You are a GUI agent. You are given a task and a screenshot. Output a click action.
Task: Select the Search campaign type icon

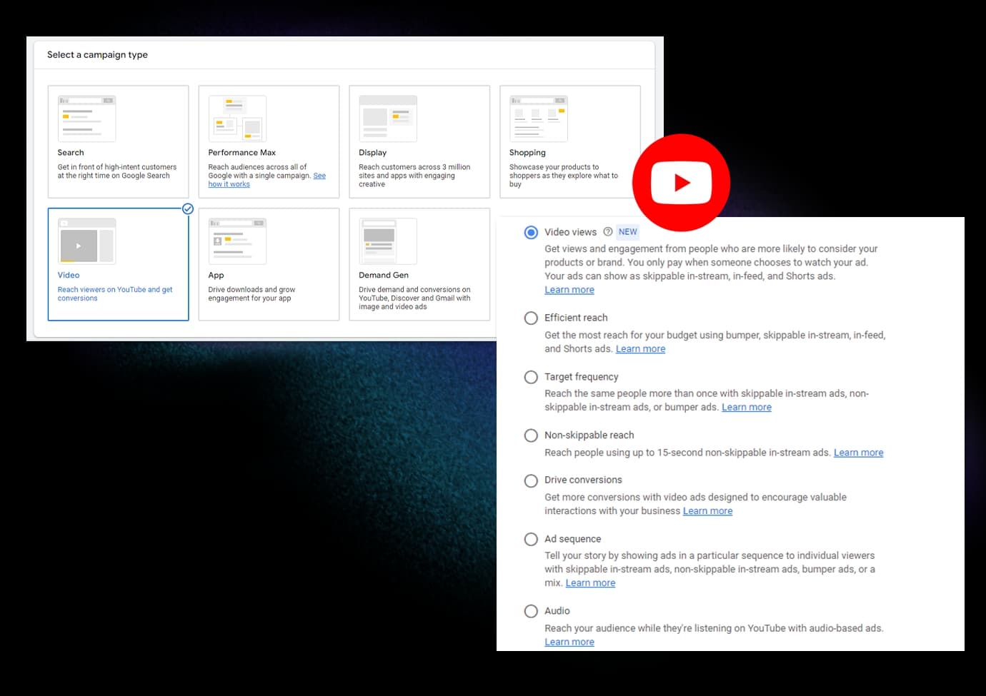[x=86, y=118]
